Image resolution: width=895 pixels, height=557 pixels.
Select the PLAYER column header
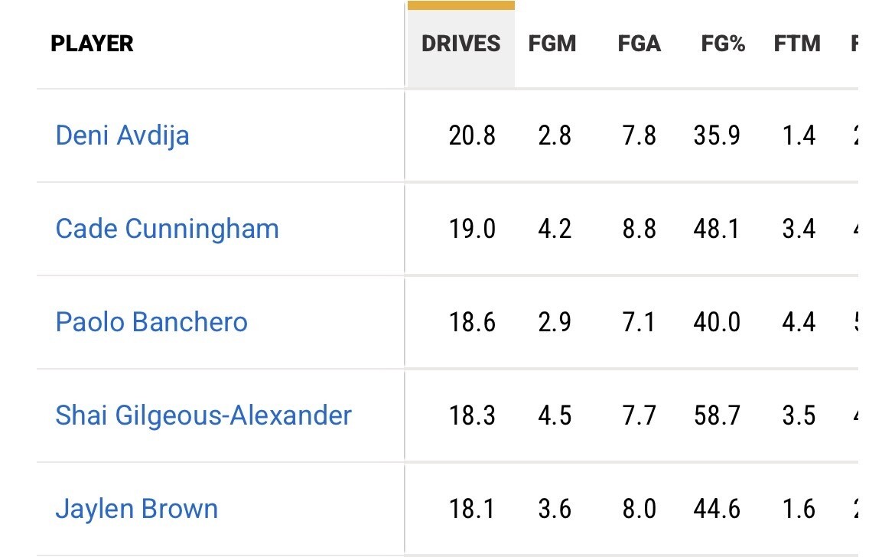point(92,44)
